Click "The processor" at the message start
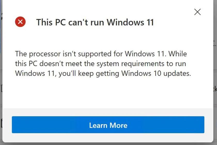This screenshot has width=217, height=145. (x=34, y=54)
